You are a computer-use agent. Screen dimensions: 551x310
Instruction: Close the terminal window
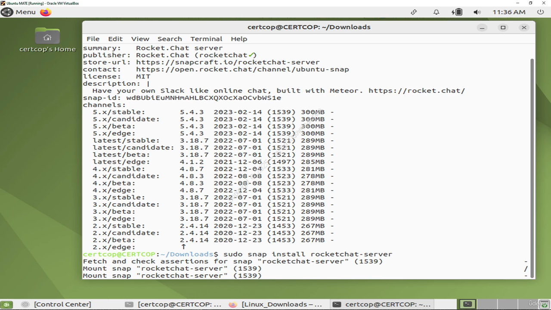tap(524, 27)
